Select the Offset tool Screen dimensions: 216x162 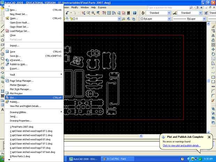tap(213, 40)
